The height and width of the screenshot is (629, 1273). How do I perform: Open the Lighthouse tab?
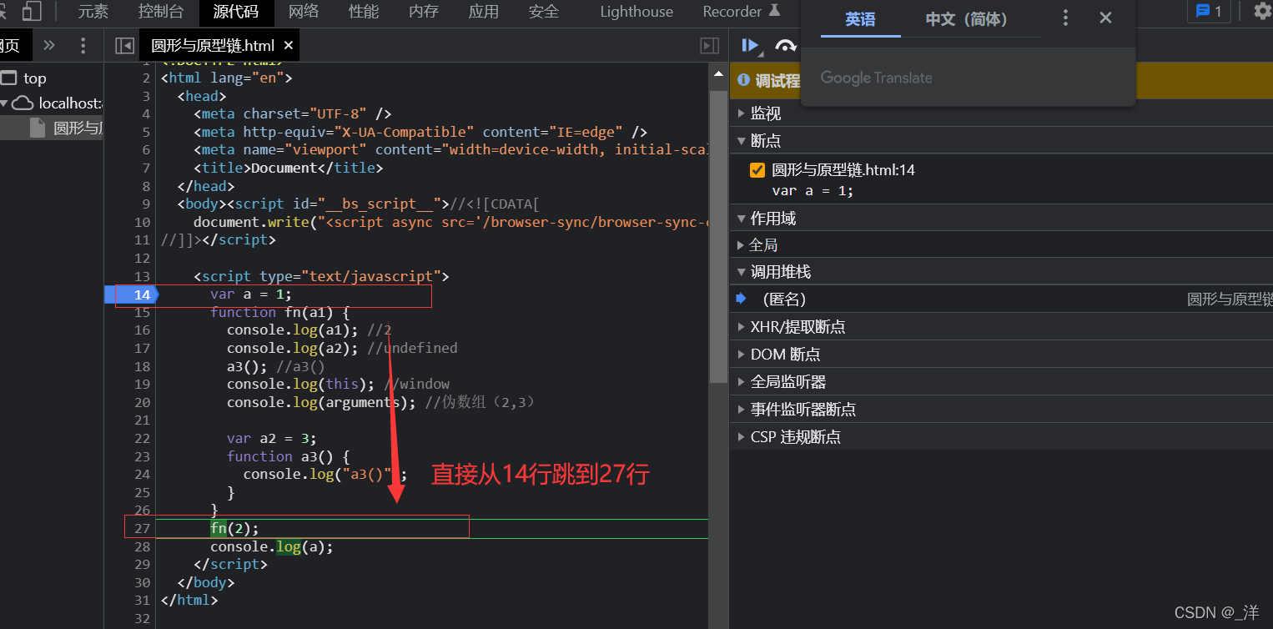point(636,12)
